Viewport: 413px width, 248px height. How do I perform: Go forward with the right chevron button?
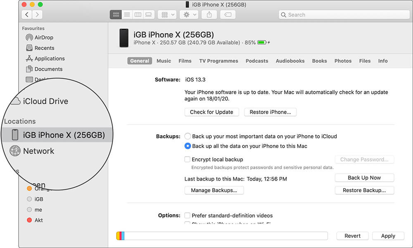[x=37, y=15]
